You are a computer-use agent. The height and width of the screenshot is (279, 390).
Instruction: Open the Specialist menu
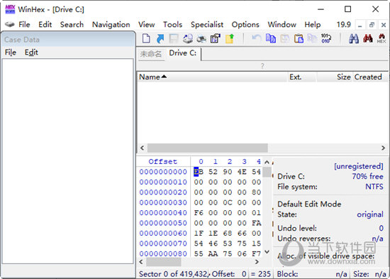click(207, 25)
